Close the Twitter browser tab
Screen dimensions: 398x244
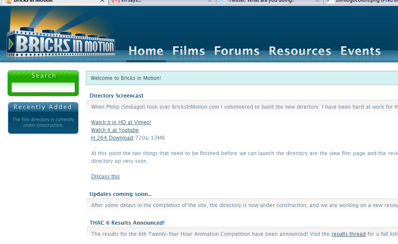pyautogui.click(x=317, y=1)
